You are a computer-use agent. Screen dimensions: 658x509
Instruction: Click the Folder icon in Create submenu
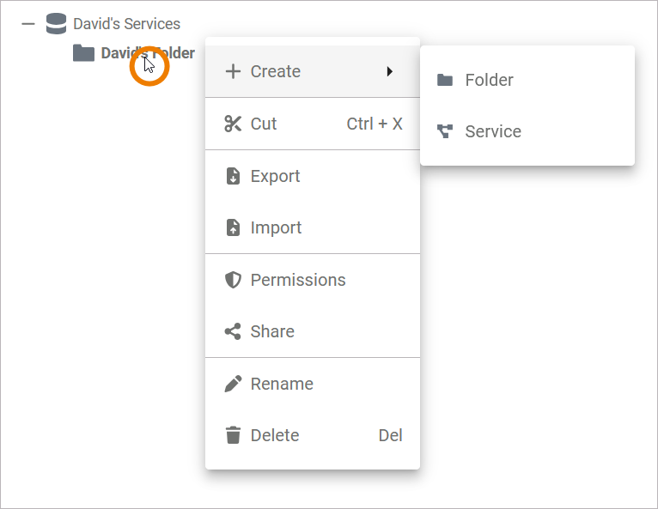(445, 80)
